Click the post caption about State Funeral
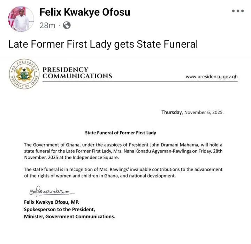 pos(103,44)
